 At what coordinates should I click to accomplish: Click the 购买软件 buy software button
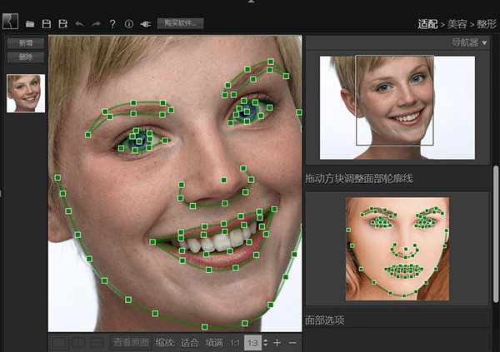(x=179, y=23)
